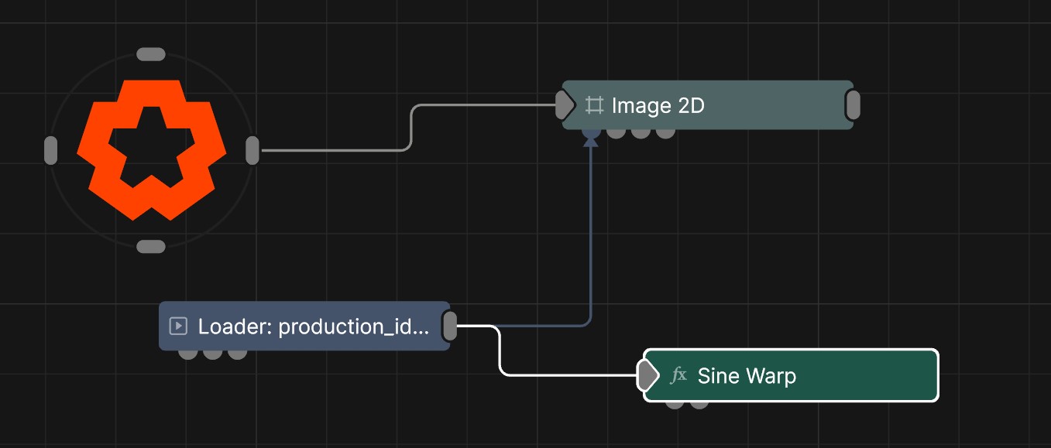Viewport: 1051px width, 448px height.
Task: Click the Image 2D node's left input port
Action: [565, 104]
